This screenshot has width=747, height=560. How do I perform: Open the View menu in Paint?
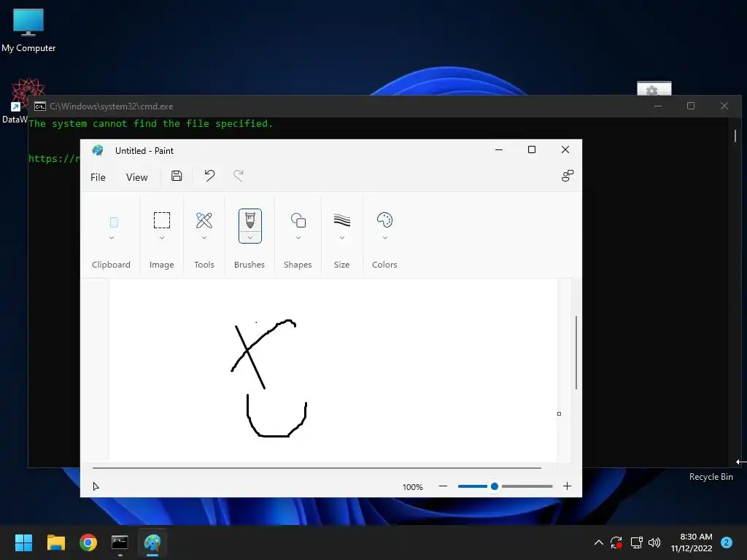point(136,177)
